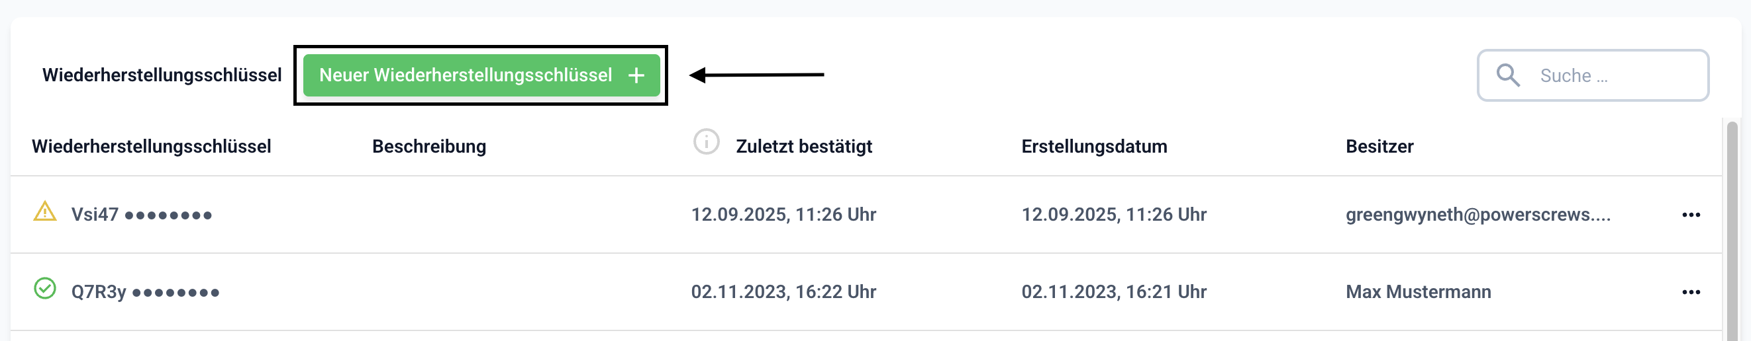Click the magnifying glass search icon
Screen dimensions: 1751x341
[1508, 75]
